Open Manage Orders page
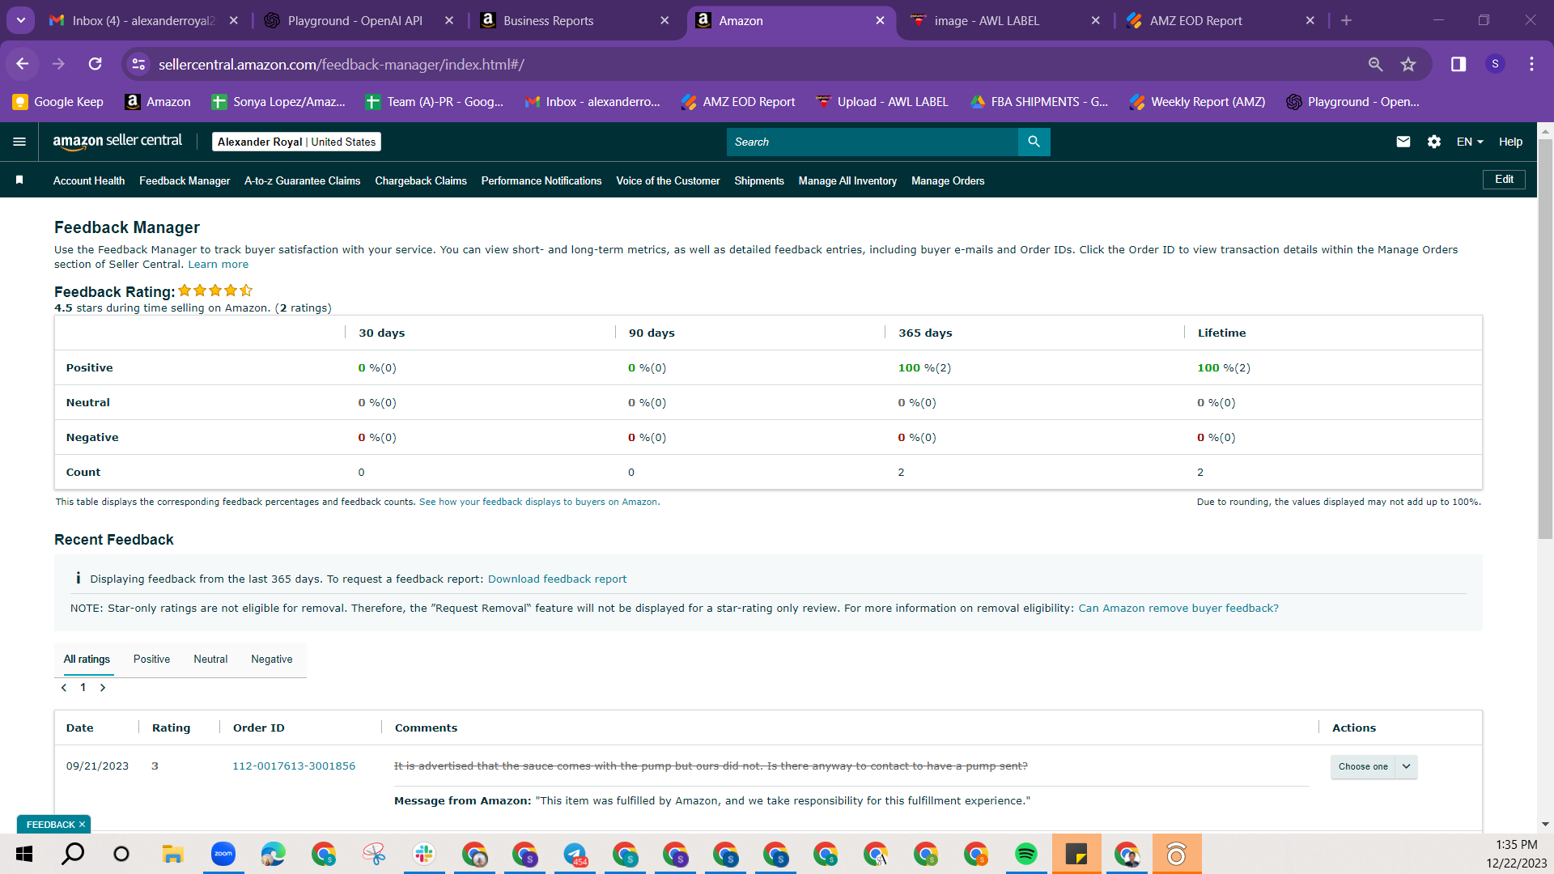This screenshot has height=874, width=1554. coord(948,180)
